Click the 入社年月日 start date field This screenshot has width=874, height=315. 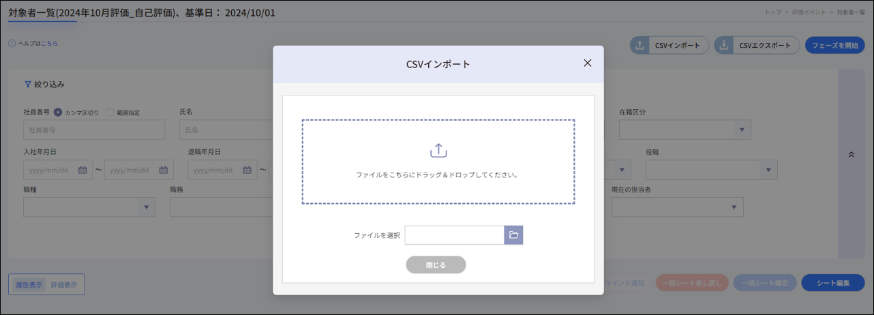pyautogui.click(x=58, y=170)
